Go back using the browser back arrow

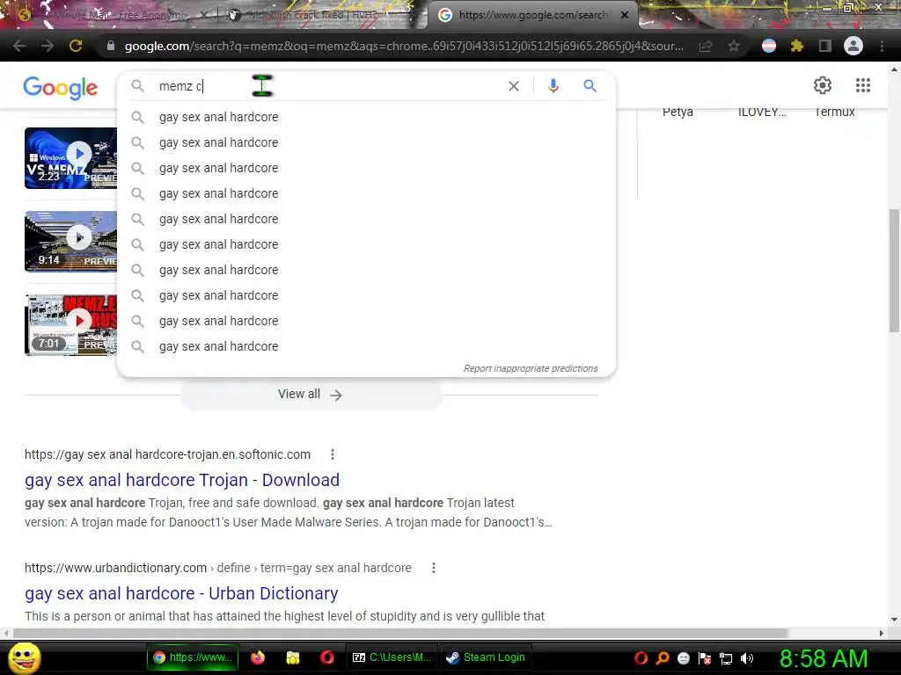(19, 46)
